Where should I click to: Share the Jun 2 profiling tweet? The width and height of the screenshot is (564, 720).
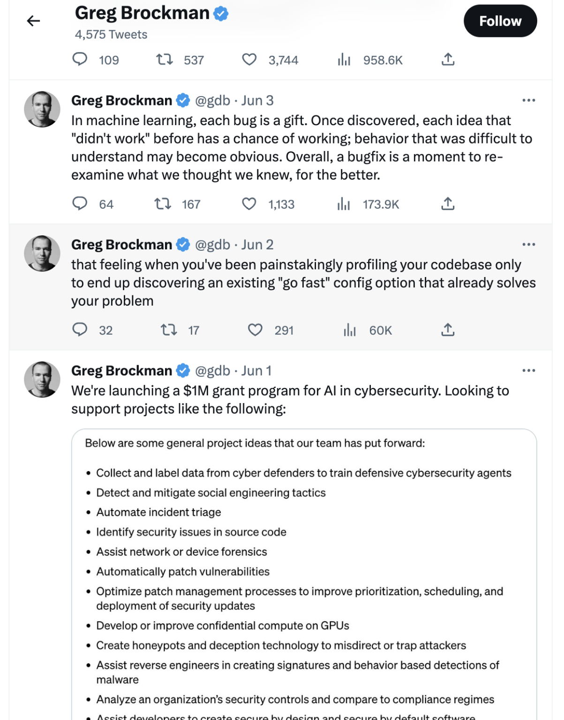click(448, 330)
